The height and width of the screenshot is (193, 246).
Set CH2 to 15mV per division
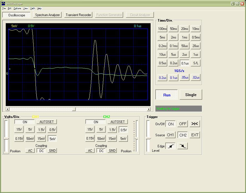coord(112,138)
